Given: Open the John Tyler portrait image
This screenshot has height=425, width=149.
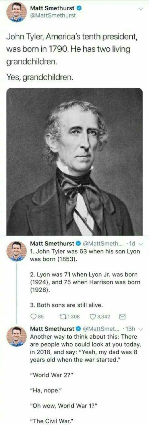Looking at the screenshot, I should point(75,161).
